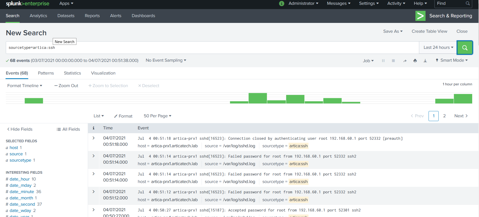Switch to the Patterns tab

coord(46,73)
